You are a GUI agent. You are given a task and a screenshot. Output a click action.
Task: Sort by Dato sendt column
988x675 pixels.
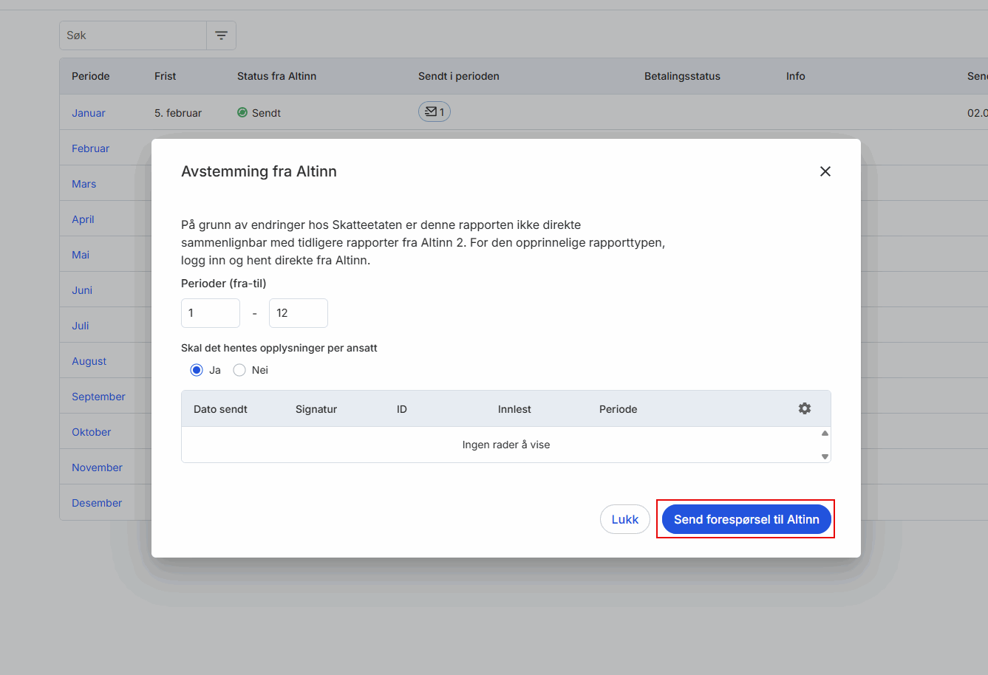pyautogui.click(x=220, y=409)
